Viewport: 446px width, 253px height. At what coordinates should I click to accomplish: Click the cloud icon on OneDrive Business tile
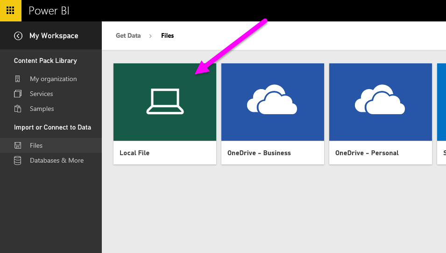click(272, 100)
